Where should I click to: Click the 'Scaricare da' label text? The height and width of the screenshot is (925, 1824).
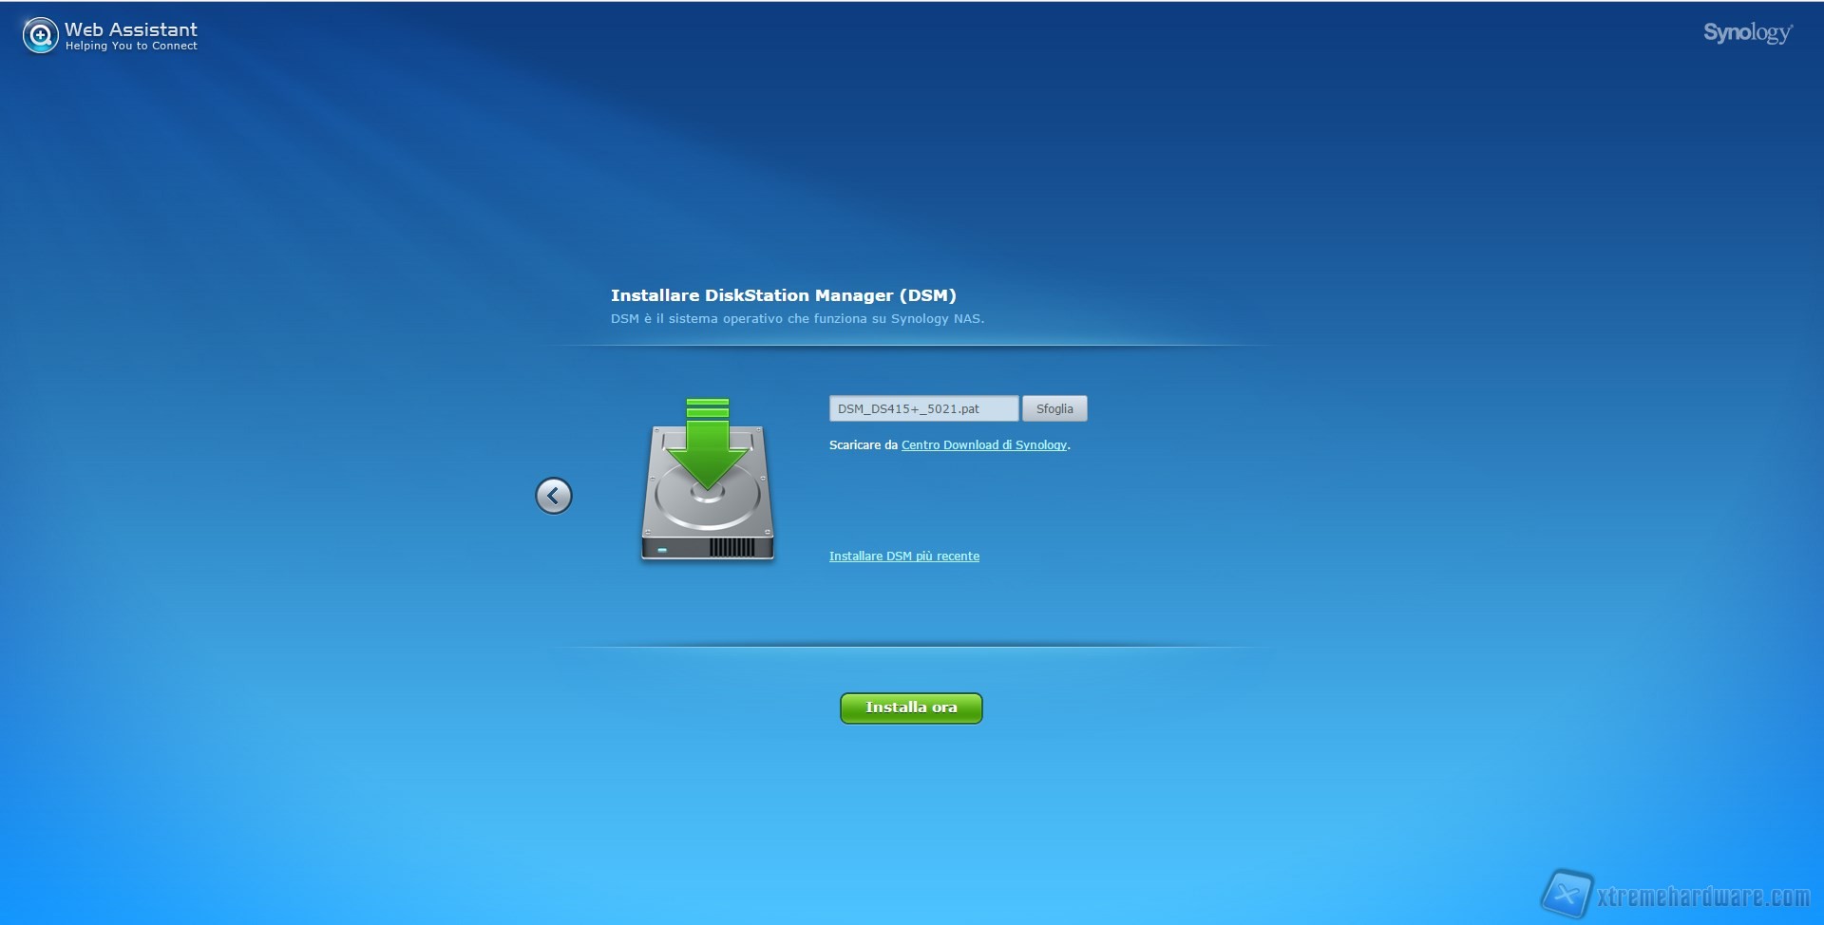point(863,445)
